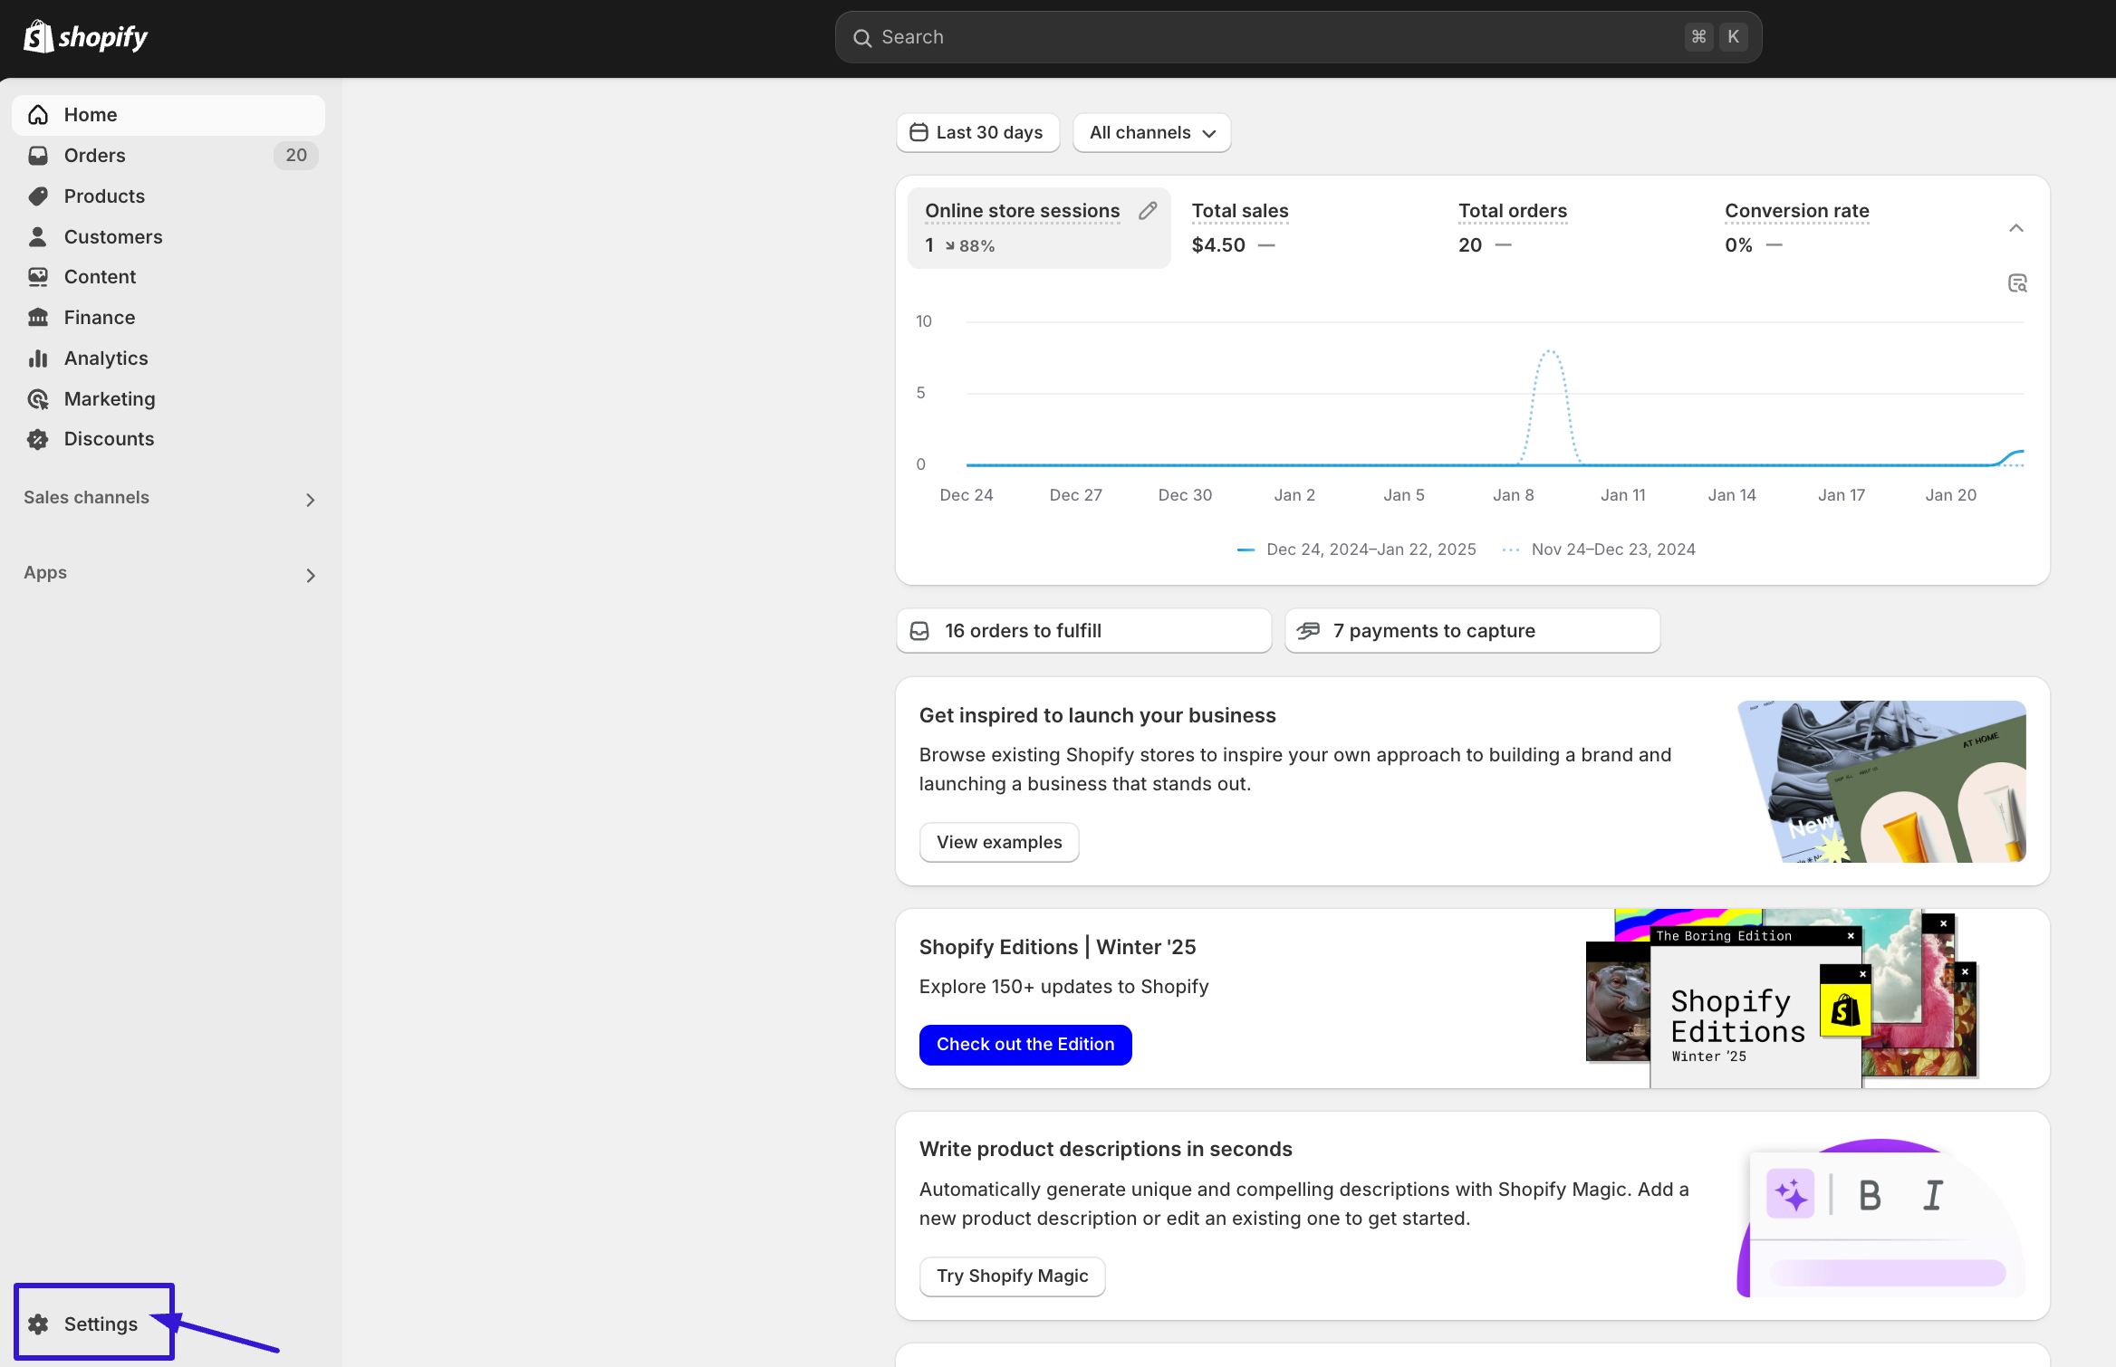Click the Content image icon
2116x1367 pixels.
coord(38,277)
